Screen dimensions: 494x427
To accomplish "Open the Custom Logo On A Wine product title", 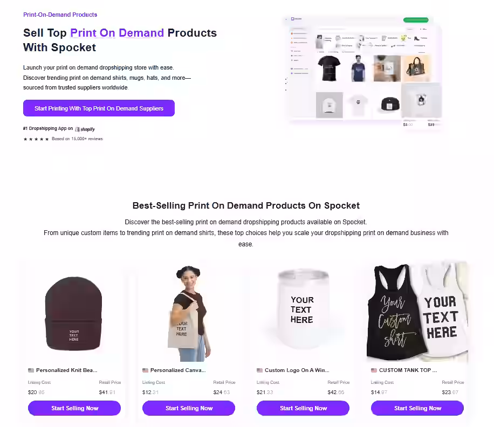I will click(x=297, y=370).
